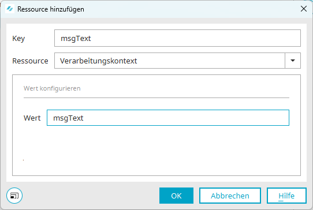Click the separator line under Wert konfigurieren
The image size is (313, 210).
(156, 97)
